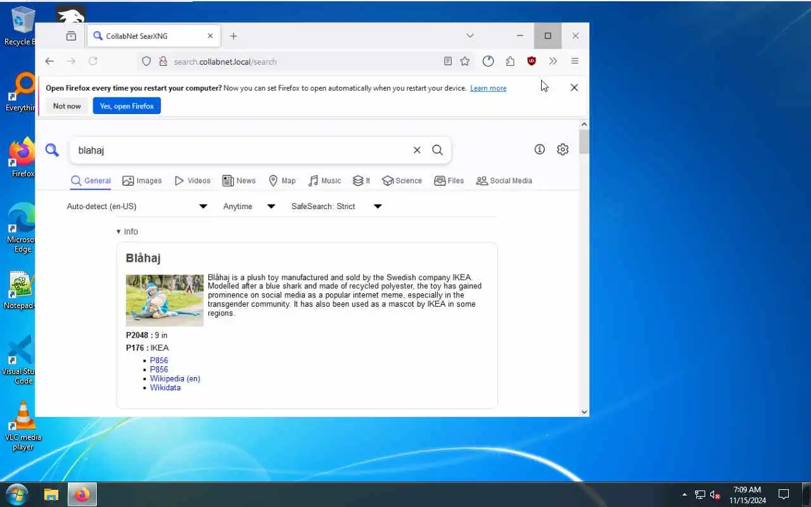Open the network tray icon
811x507 pixels.
[x=700, y=494]
